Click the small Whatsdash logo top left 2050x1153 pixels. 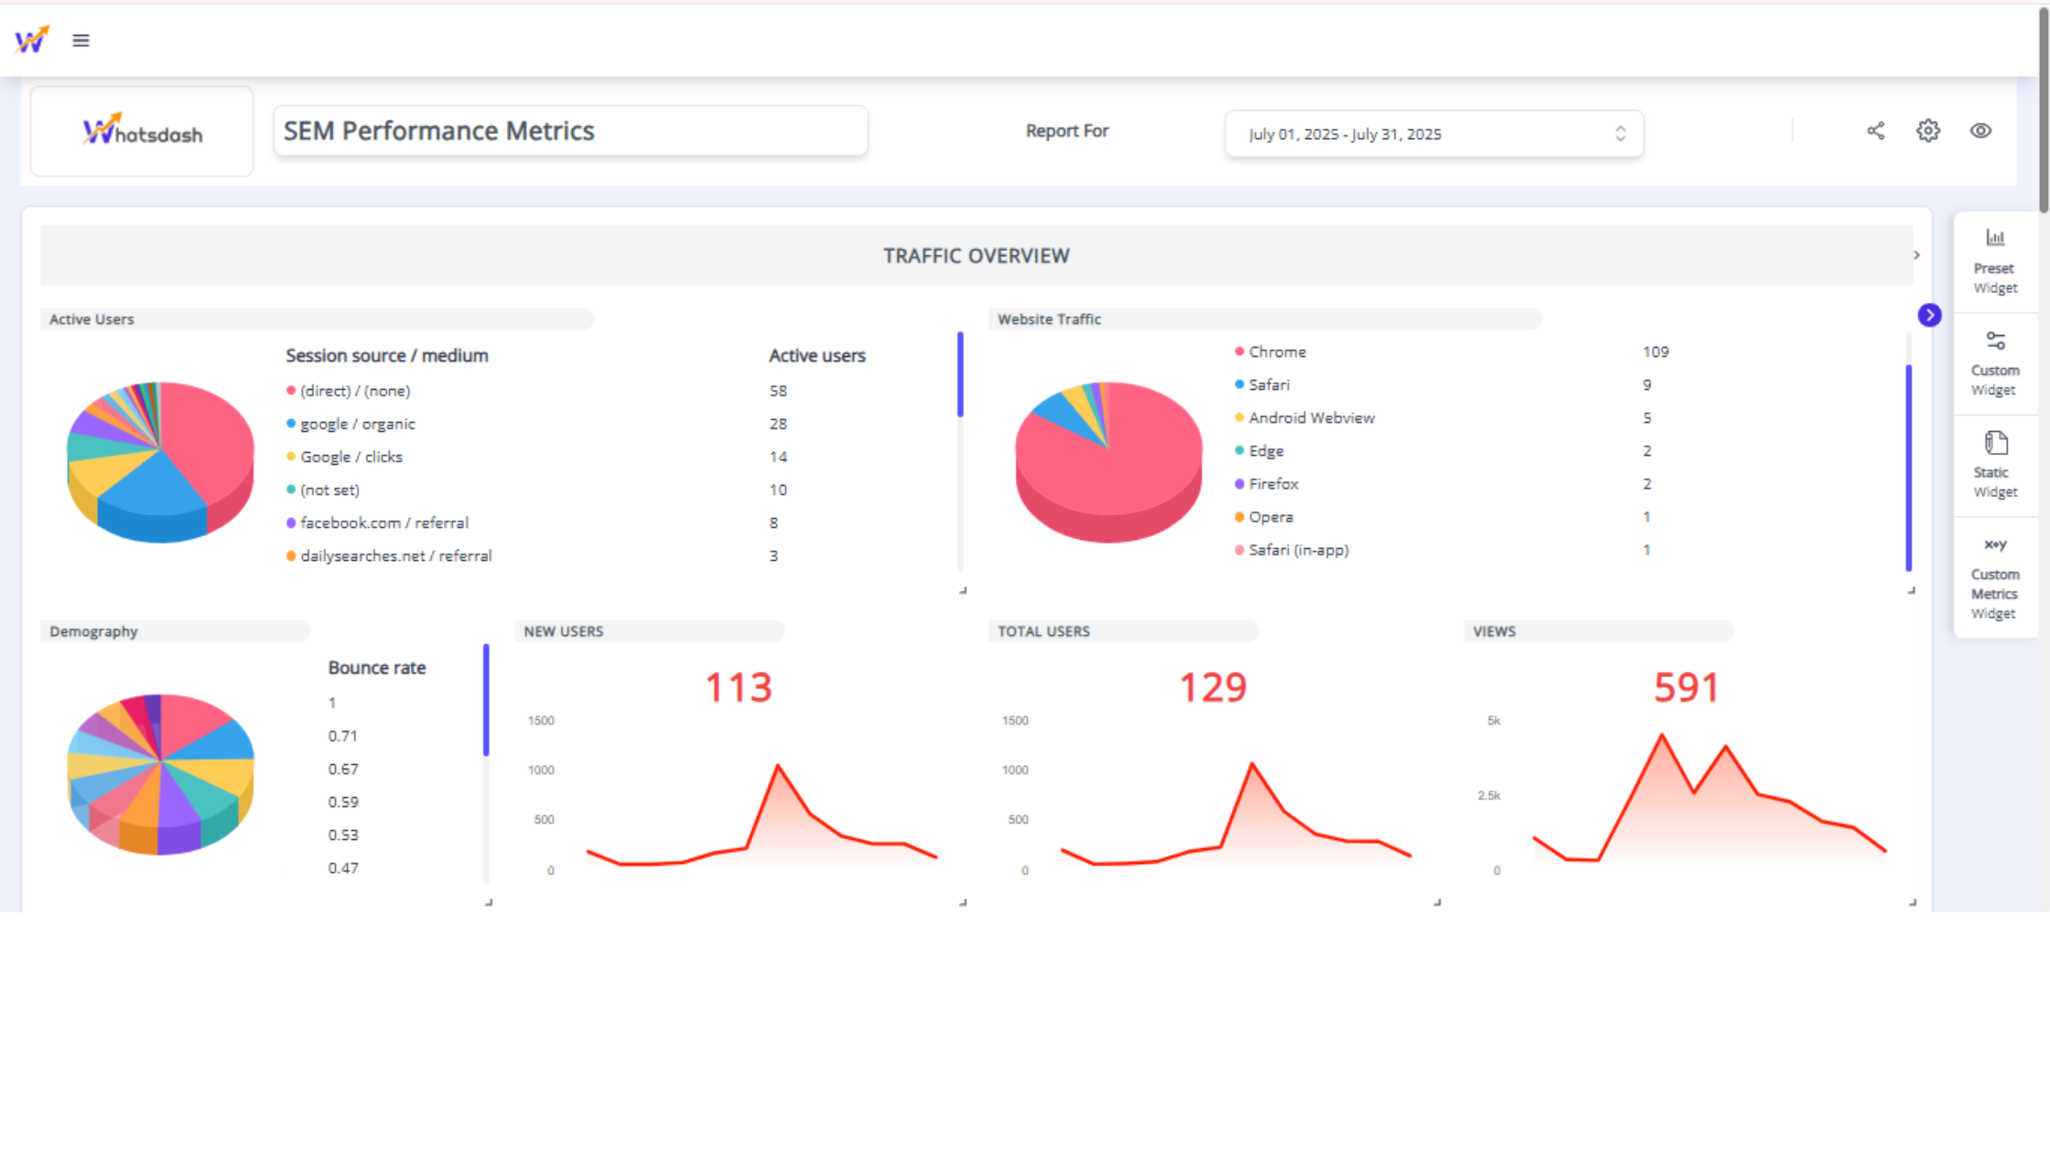click(x=30, y=39)
